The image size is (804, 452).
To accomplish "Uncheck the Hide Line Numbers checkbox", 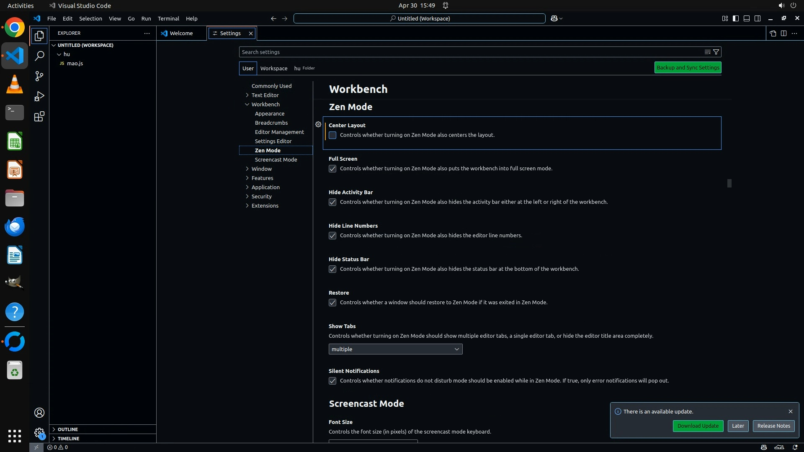I will click(x=332, y=236).
